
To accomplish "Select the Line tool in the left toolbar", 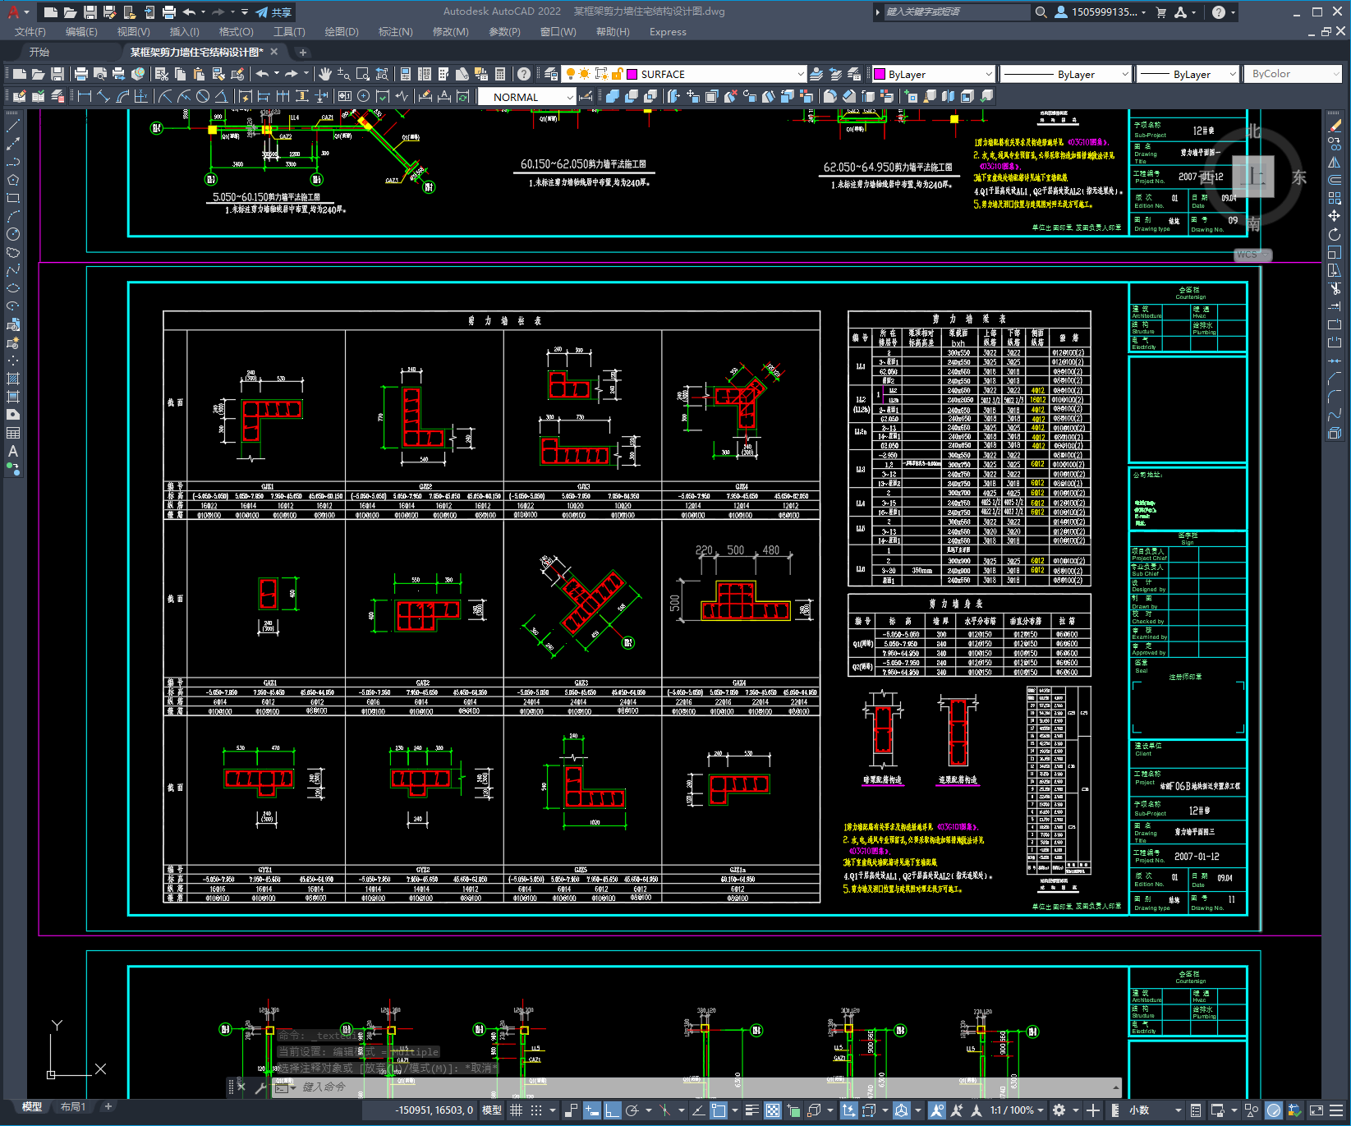I will pyautogui.click(x=13, y=126).
